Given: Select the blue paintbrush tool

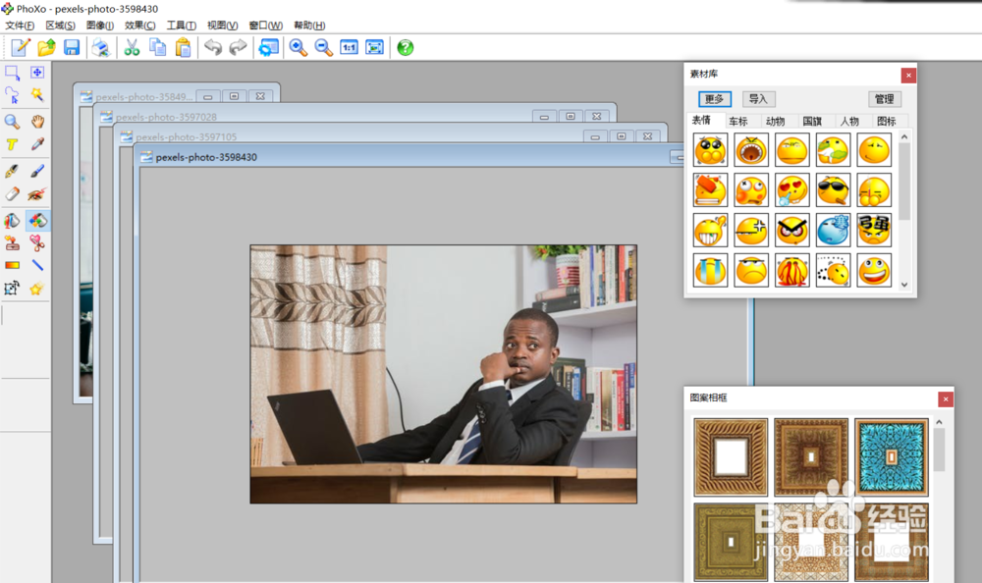Looking at the screenshot, I should pyautogui.click(x=37, y=171).
